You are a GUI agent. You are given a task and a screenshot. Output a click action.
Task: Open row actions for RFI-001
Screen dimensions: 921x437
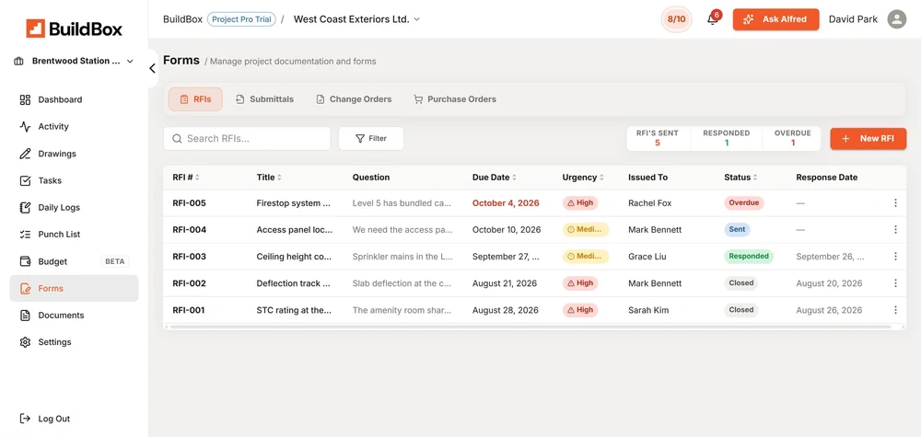click(x=895, y=310)
